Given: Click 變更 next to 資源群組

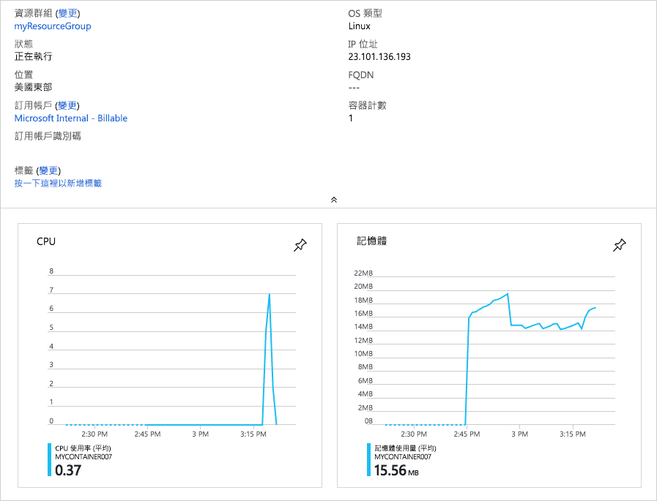Looking at the screenshot, I should pos(67,13).
